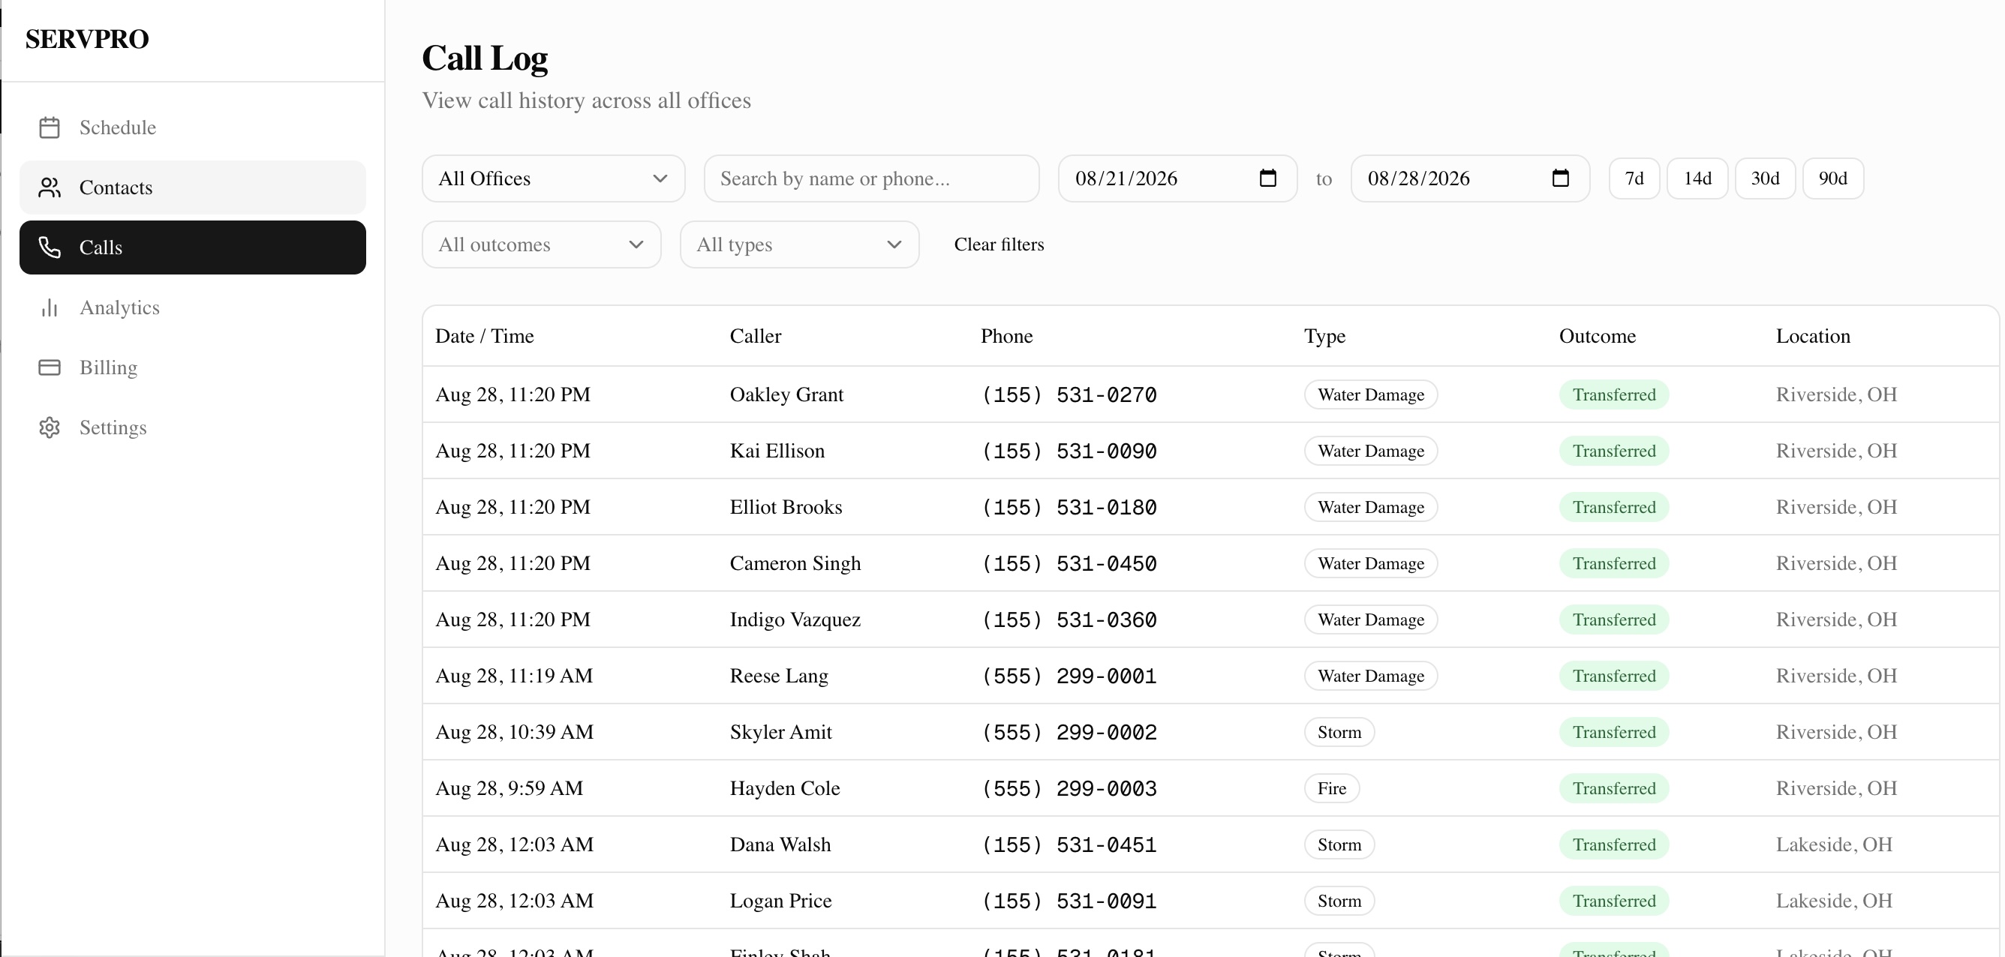Expand the All outcomes filter

click(x=542, y=245)
